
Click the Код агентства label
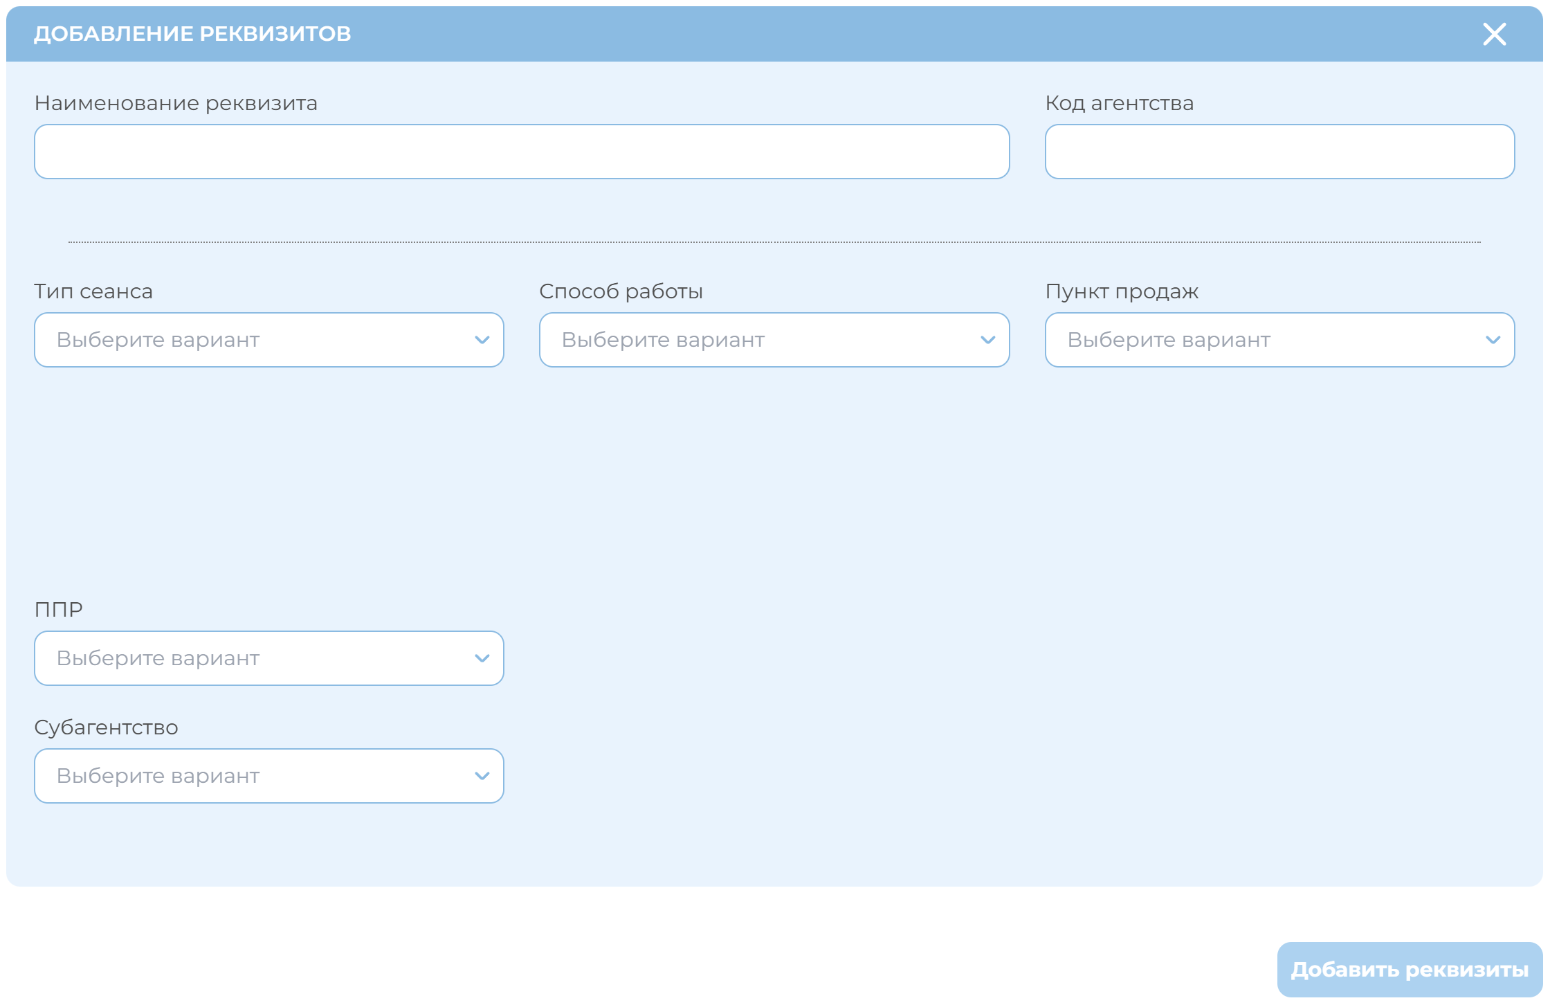(1119, 103)
